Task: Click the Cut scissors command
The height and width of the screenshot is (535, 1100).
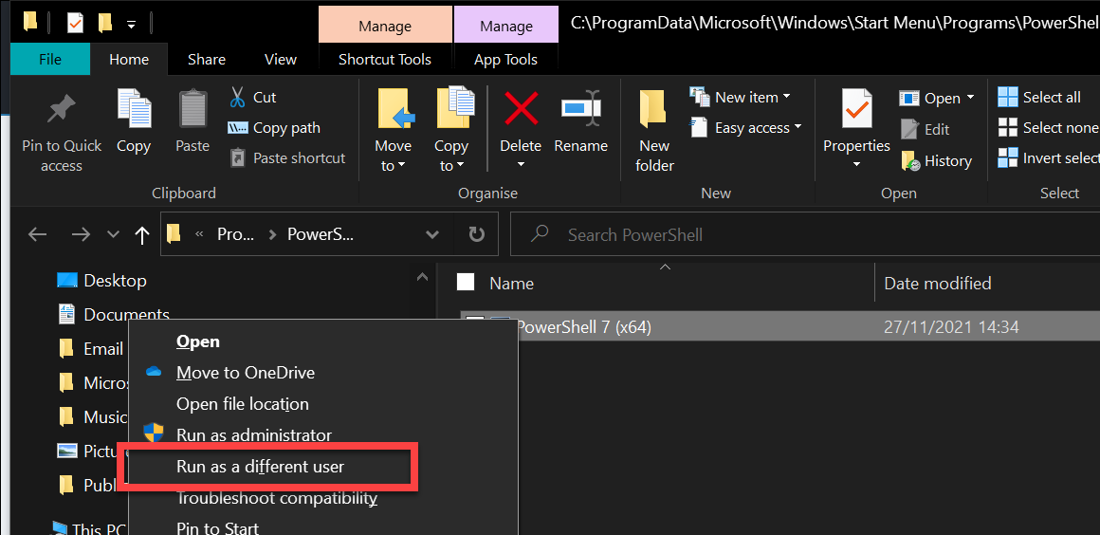Action: click(x=252, y=97)
